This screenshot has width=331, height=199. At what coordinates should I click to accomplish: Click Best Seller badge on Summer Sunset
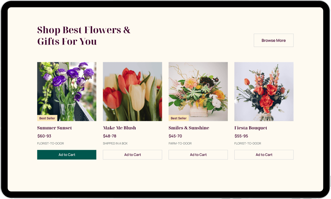point(47,118)
